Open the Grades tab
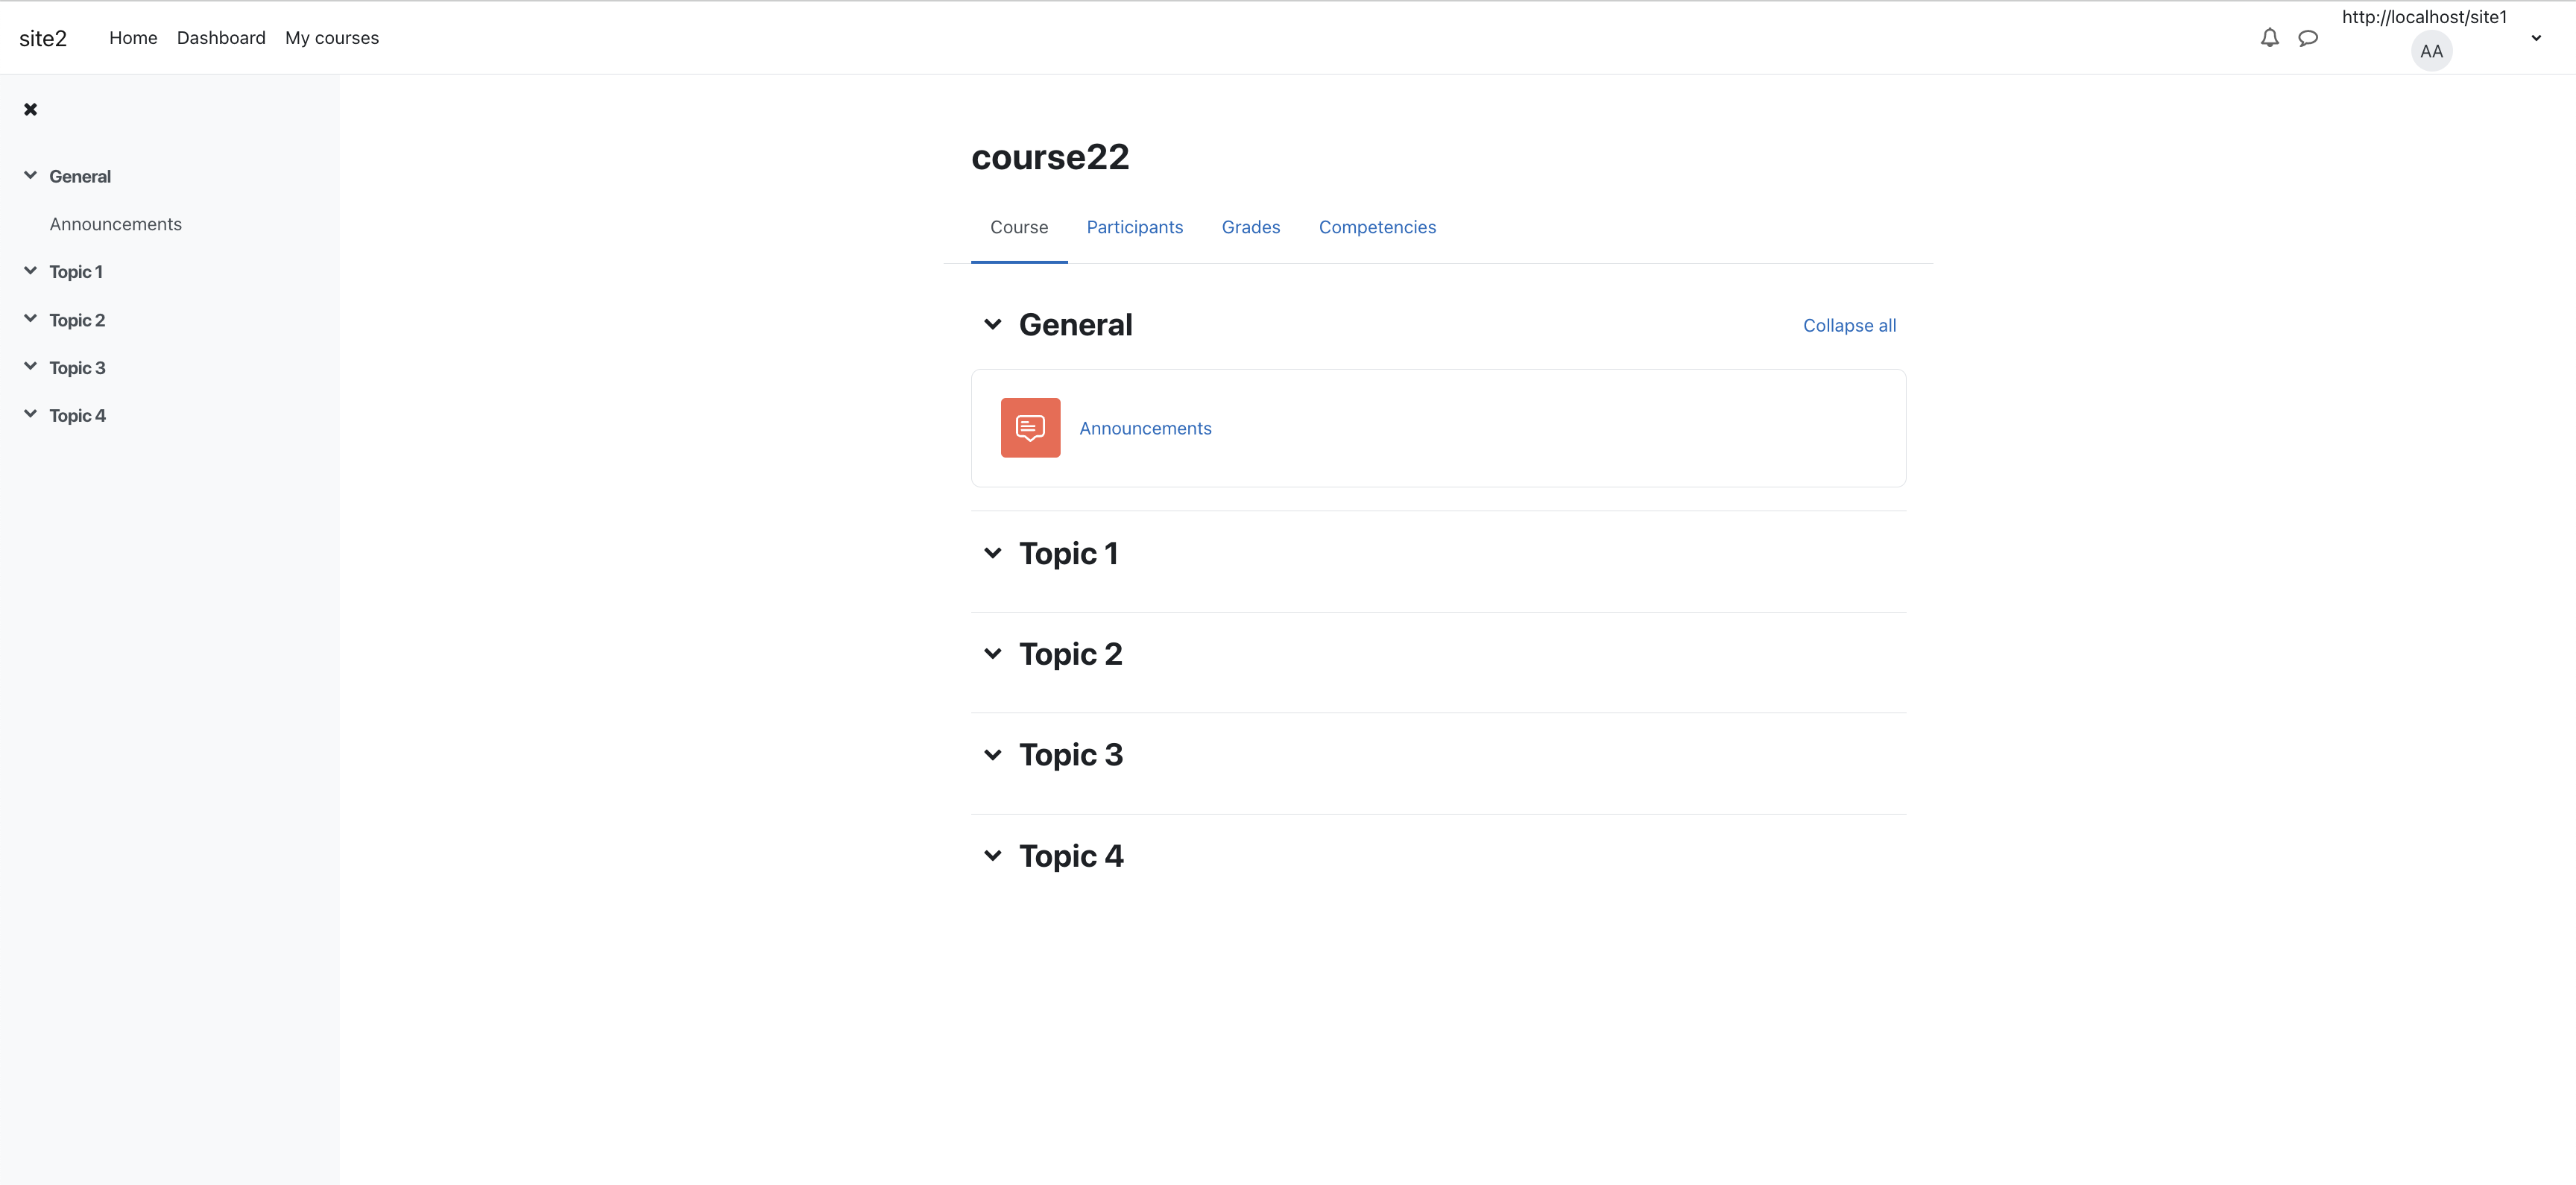Screen dimensions: 2576x1185 point(1250,227)
